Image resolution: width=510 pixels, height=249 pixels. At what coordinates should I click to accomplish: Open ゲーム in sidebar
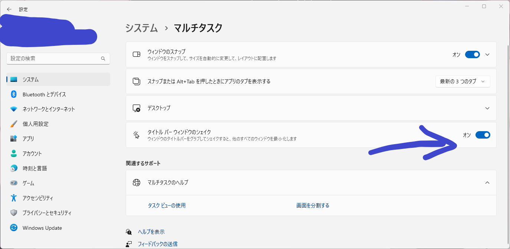tap(58, 183)
